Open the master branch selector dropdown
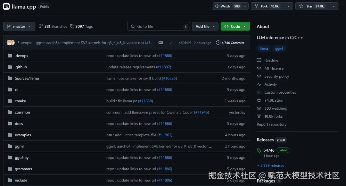Image resolution: width=346 pixels, height=186 pixels. click(19, 26)
